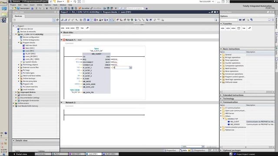
Task: Collapse the Block title section
Action: 62,32
